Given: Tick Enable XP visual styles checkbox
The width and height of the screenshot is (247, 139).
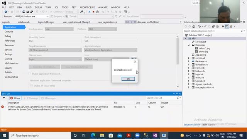Looking at the screenshot, I should point(31,86).
